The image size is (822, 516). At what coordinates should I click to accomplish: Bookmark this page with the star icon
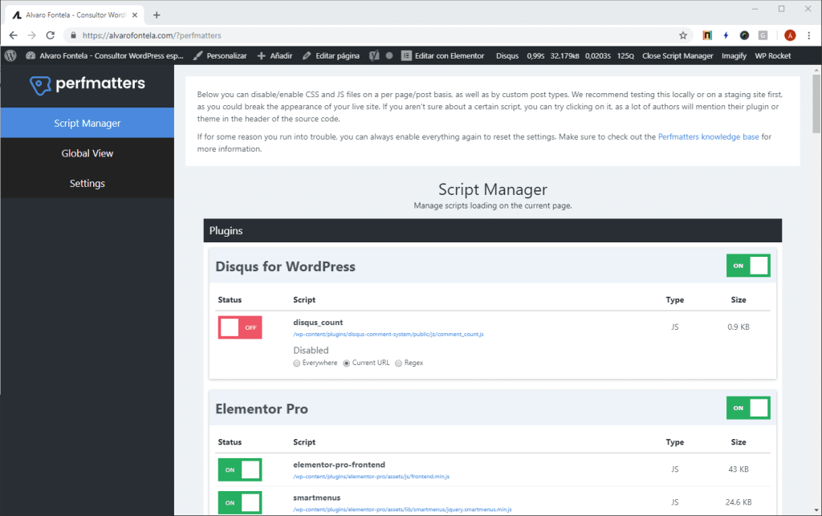click(683, 35)
